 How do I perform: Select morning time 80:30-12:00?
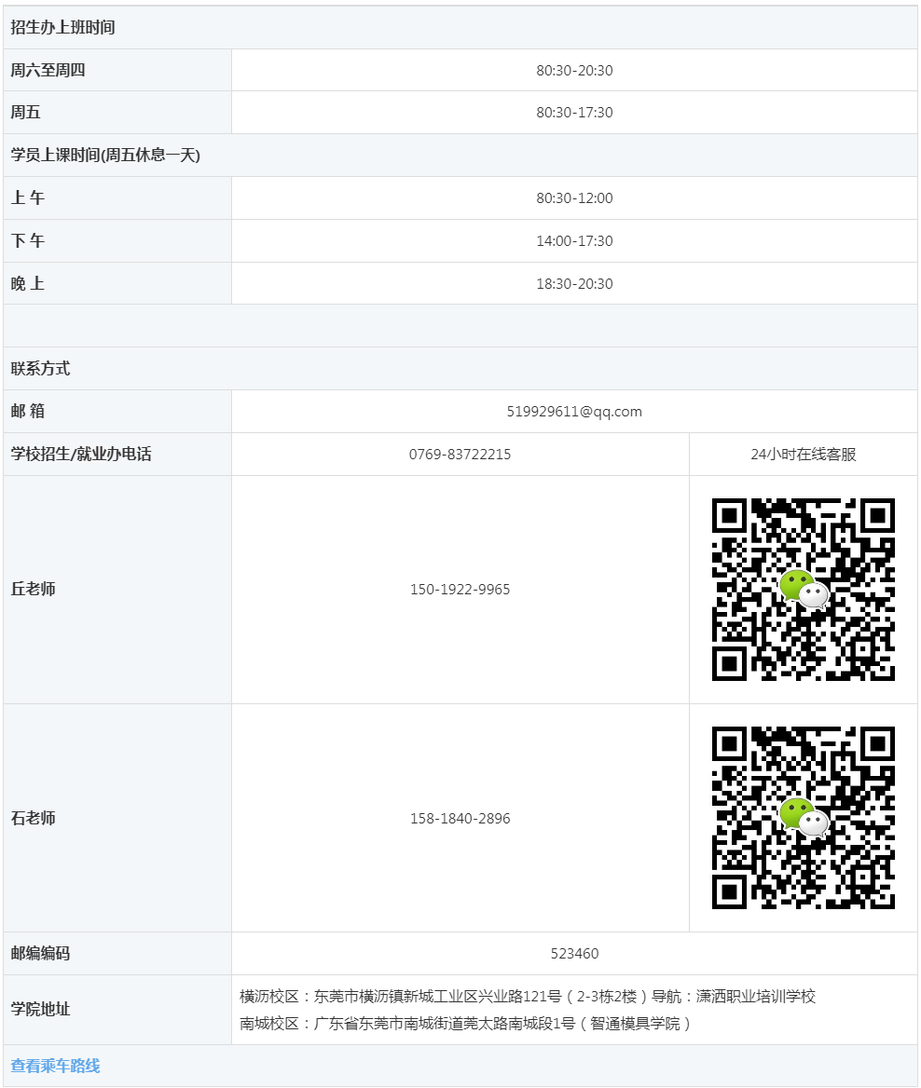[574, 197]
